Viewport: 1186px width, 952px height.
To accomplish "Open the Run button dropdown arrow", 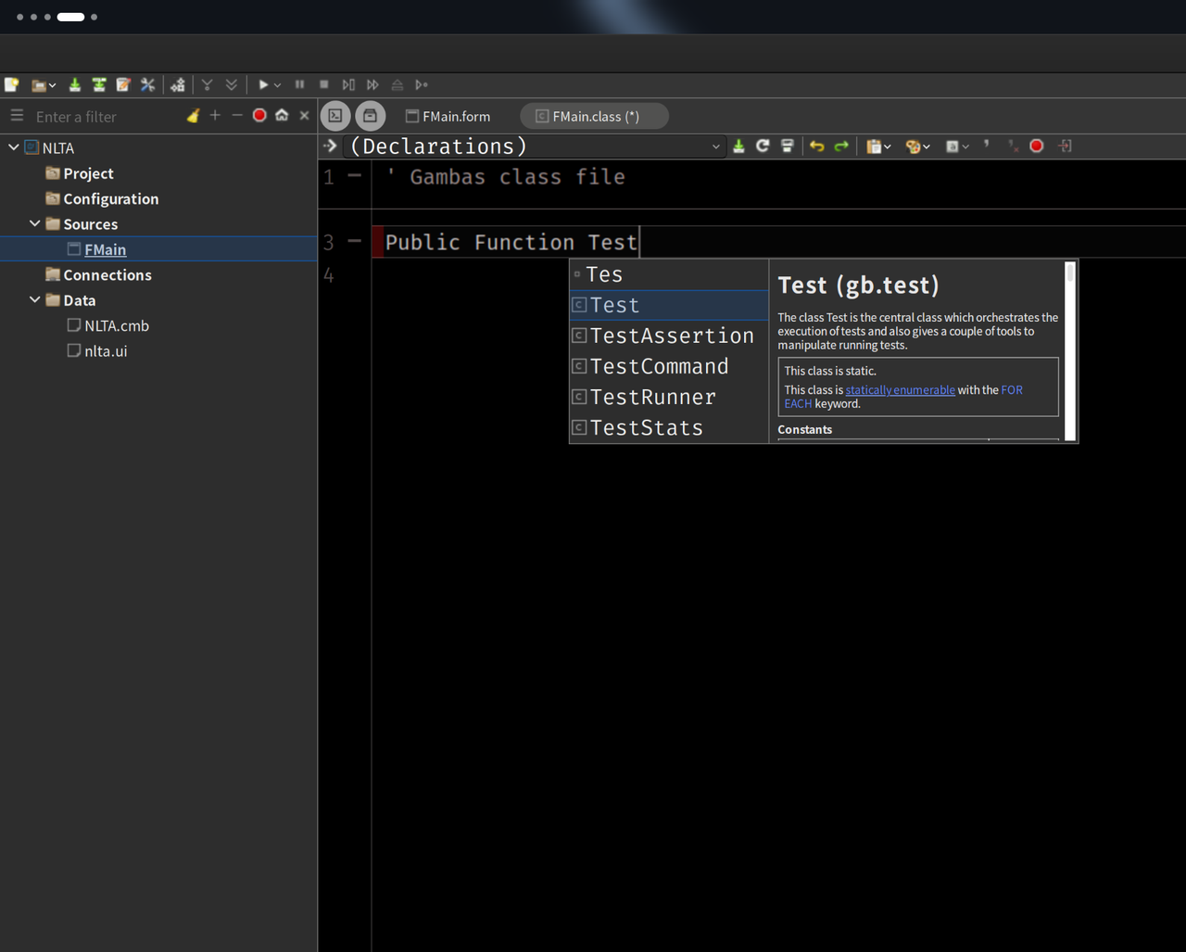I will [x=277, y=84].
